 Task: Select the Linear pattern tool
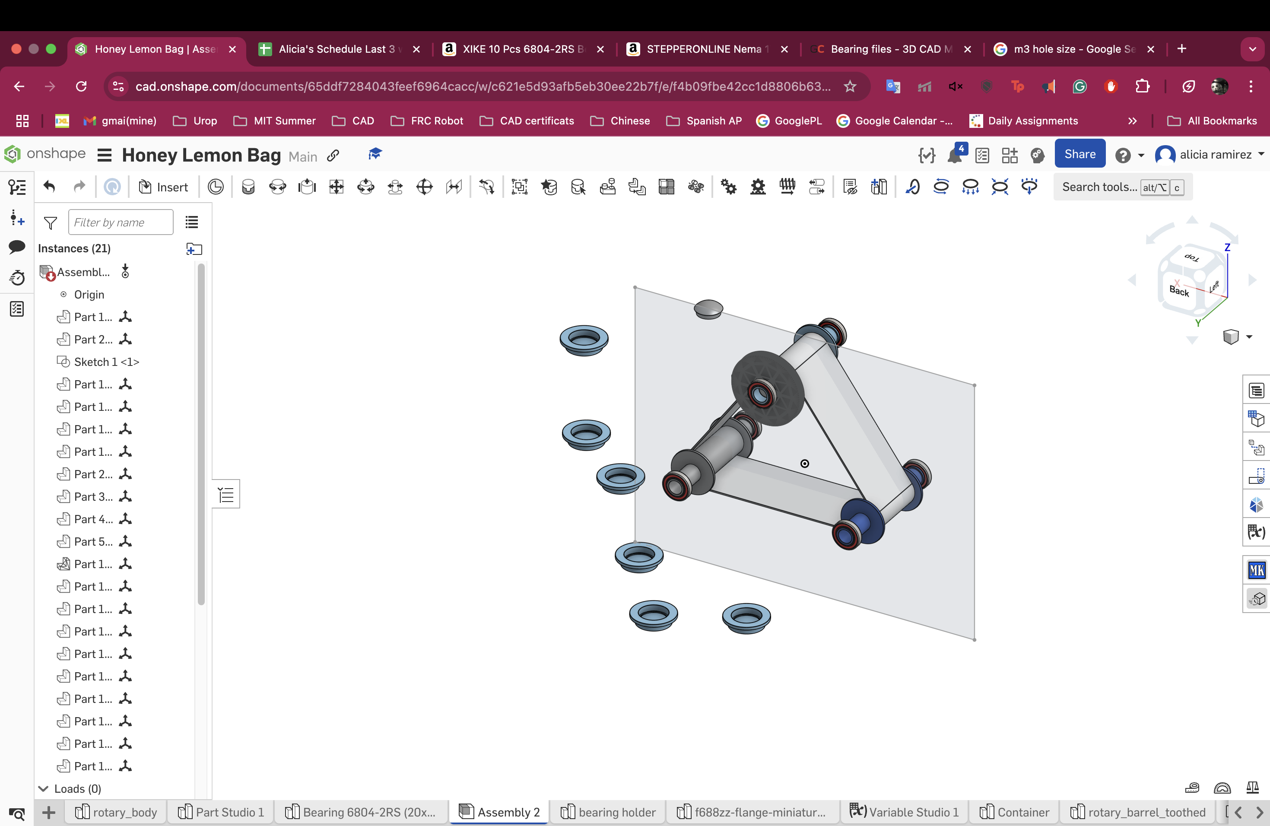click(667, 187)
